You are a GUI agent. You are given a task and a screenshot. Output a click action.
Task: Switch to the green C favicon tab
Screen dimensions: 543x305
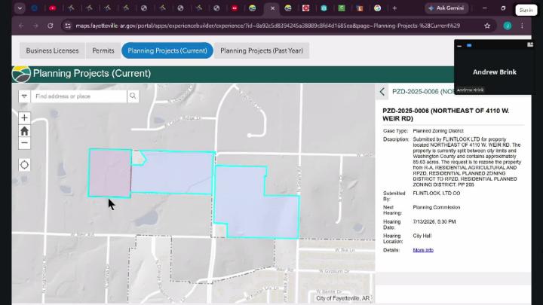(342, 8)
